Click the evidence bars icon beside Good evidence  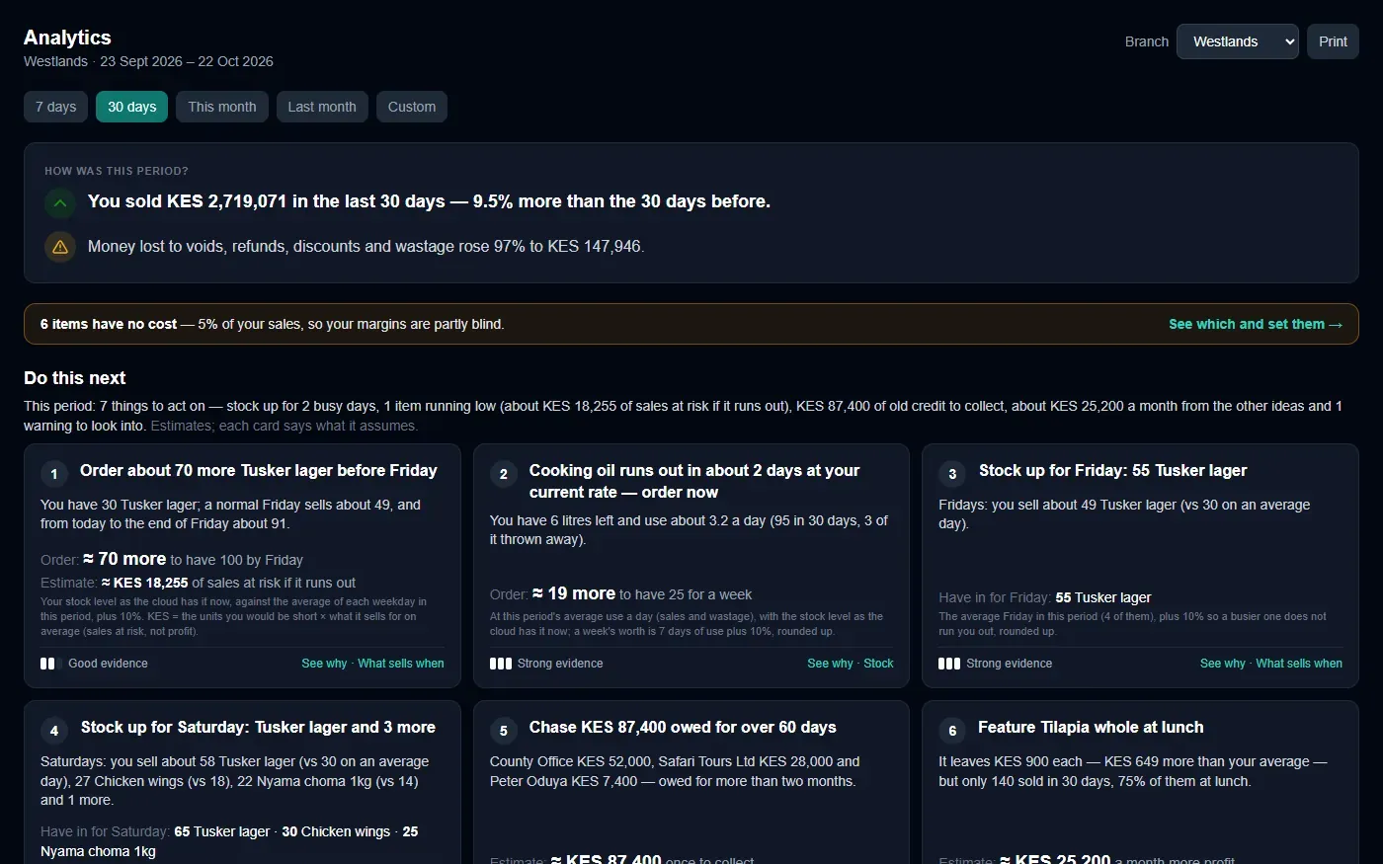[x=51, y=664]
